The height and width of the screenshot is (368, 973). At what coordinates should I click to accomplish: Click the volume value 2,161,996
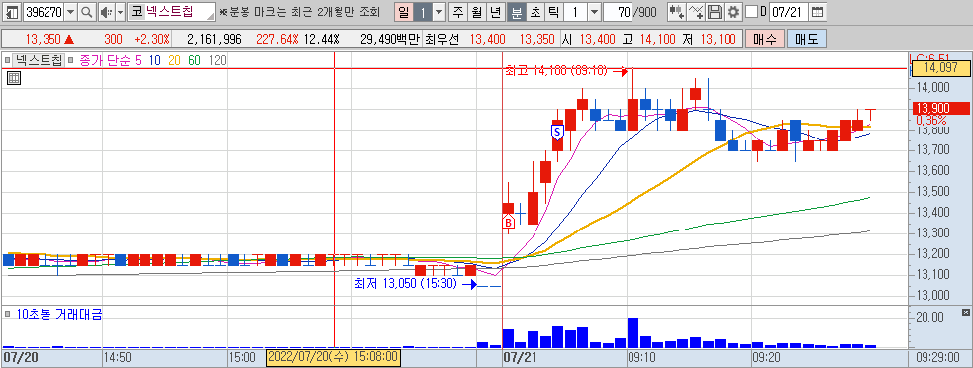click(214, 40)
